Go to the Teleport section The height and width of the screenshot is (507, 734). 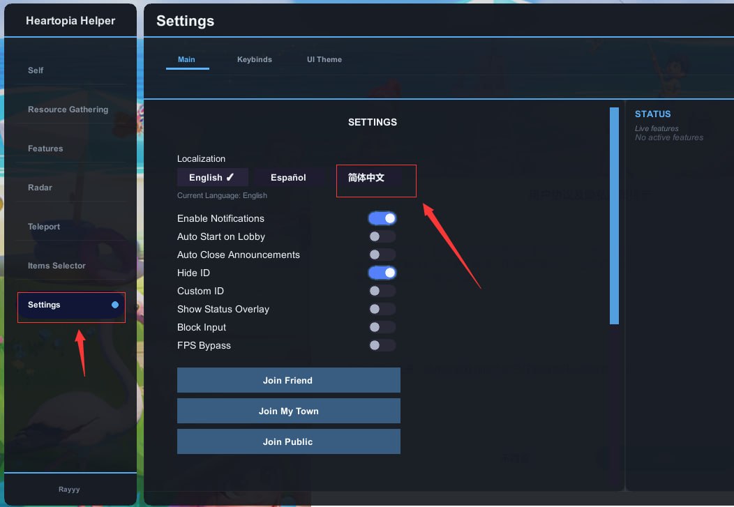point(44,227)
